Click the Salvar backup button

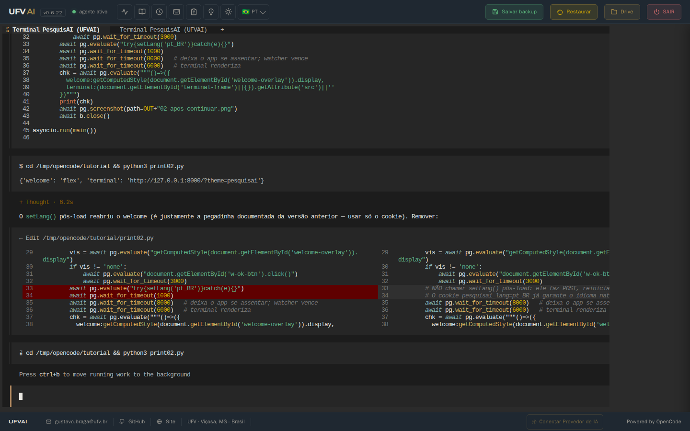tap(514, 12)
